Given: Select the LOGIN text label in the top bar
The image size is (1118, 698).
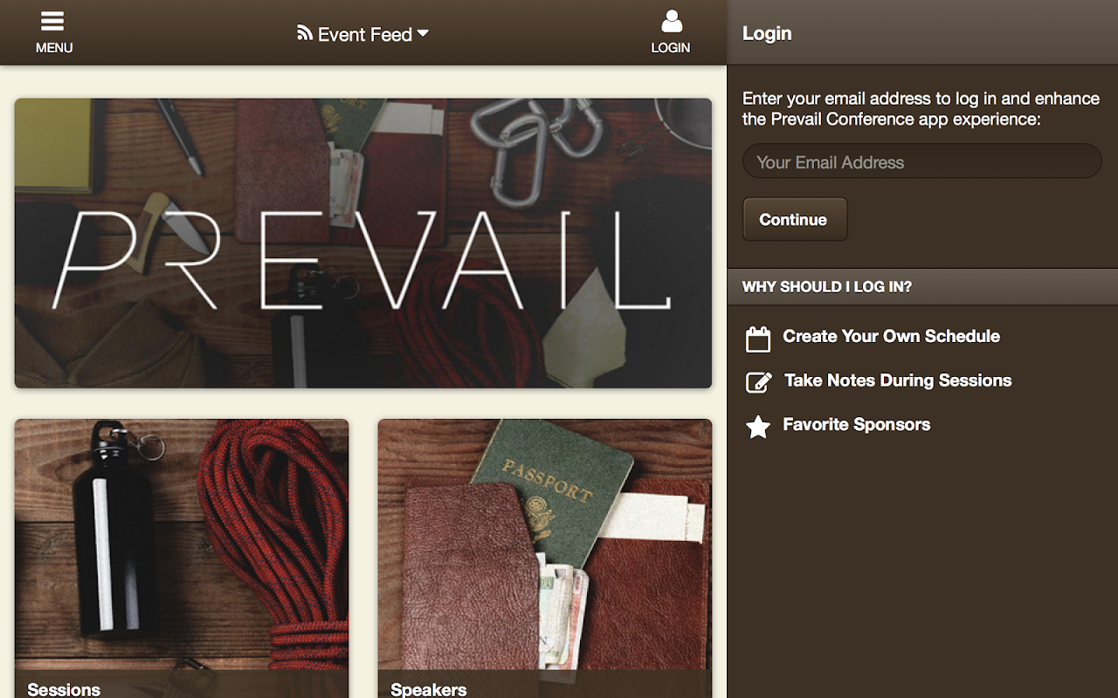Looking at the screenshot, I should (671, 48).
